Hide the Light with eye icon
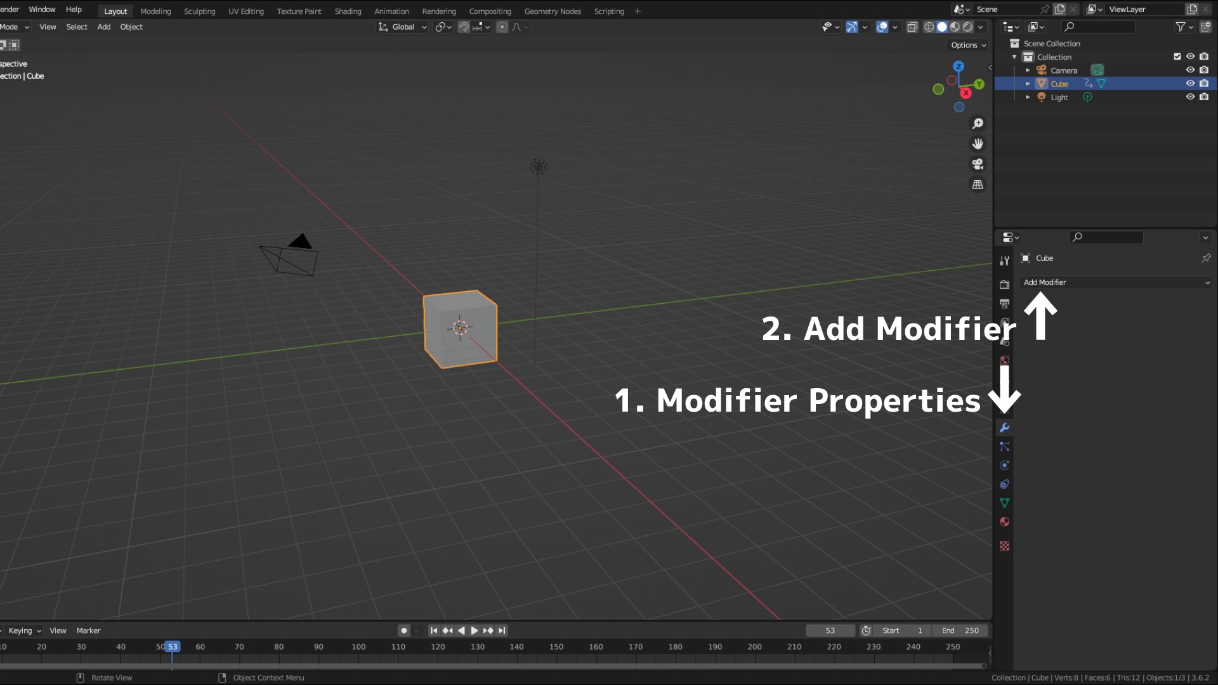Viewport: 1218px width, 685px height. 1190,97
